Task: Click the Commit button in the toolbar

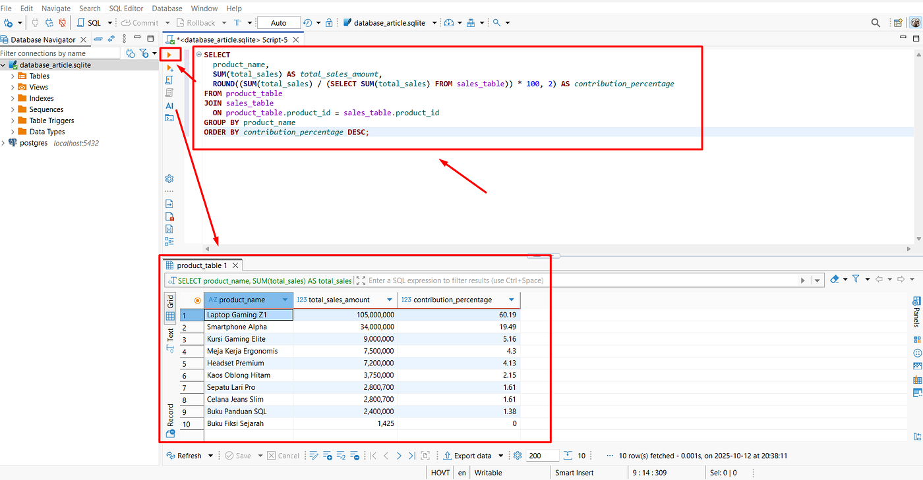Action: 140,22
